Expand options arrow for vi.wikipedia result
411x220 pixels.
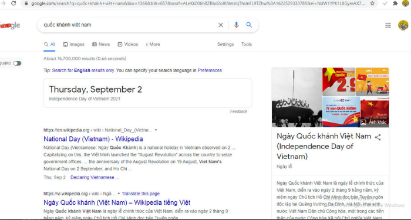point(119,194)
